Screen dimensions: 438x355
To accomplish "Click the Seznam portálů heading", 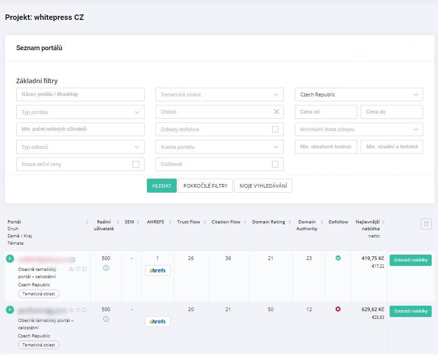I will tap(39, 48).
